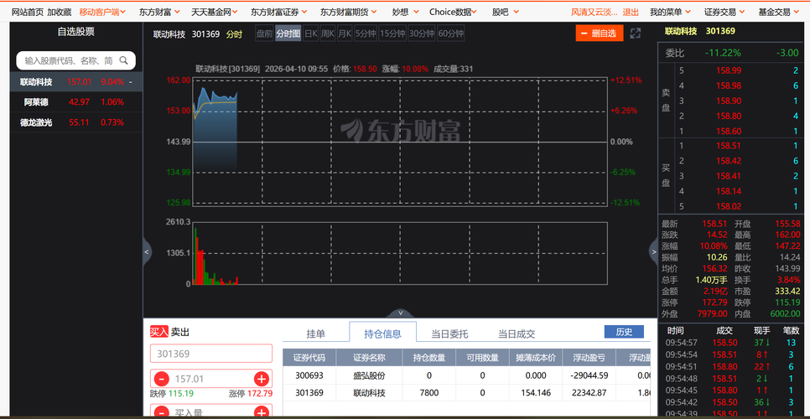
Task: Open the 东方财富期货 dropdown menu
Action: coord(348,12)
